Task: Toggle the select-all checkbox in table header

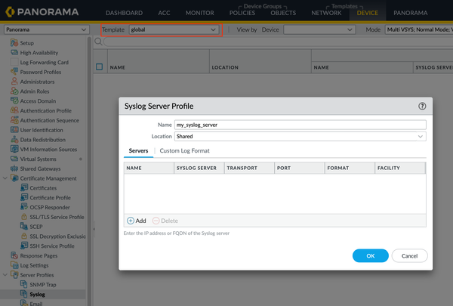Action: pyautogui.click(x=100, y=67)
